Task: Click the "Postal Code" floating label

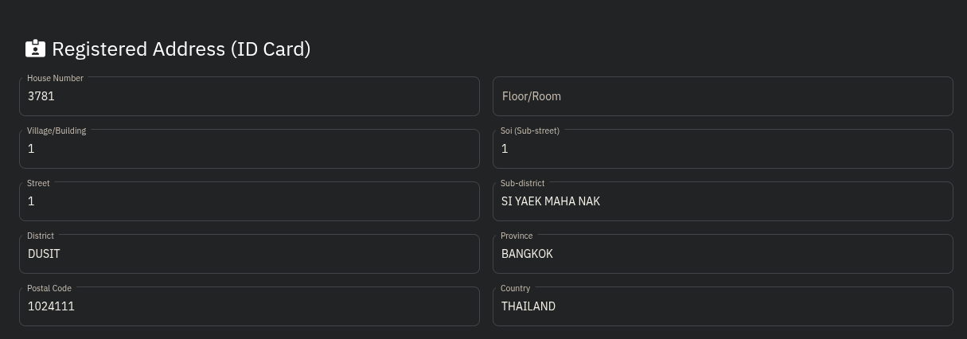Action: click(x=49, y=288)
